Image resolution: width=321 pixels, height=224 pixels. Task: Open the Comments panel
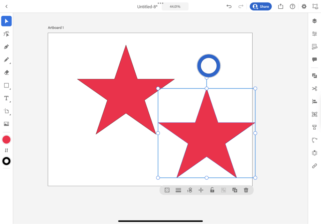pos(314,60)
